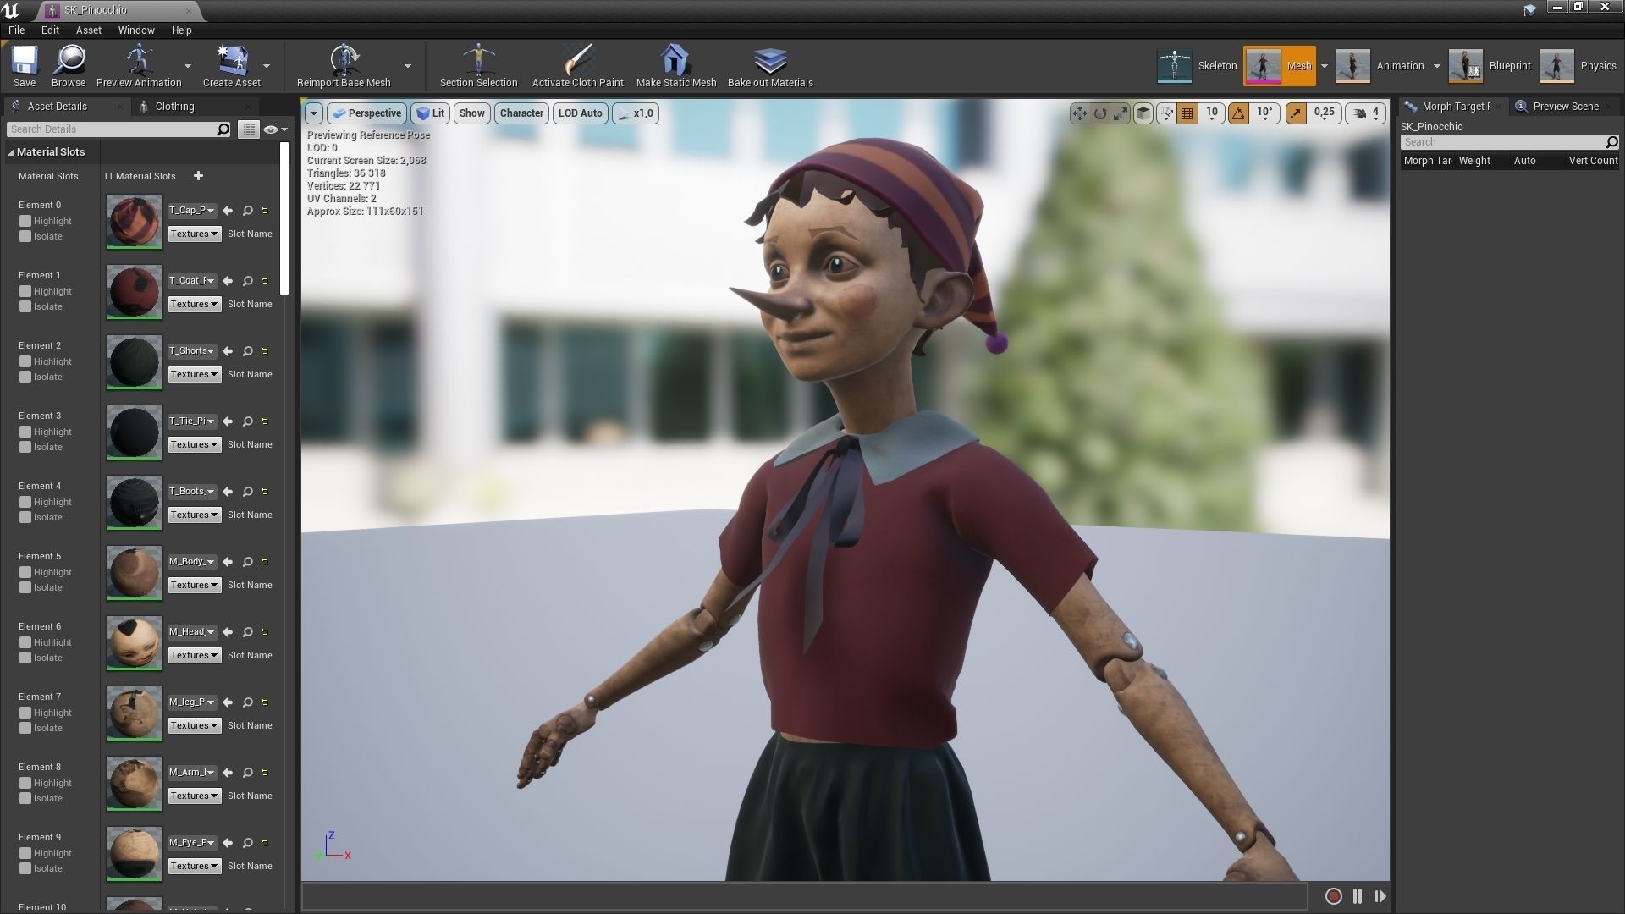This screenshot has height=914, width=1625.
Task: Enable Isolate for Element 0
Action: pyautogui.click(x=25, y=236)
